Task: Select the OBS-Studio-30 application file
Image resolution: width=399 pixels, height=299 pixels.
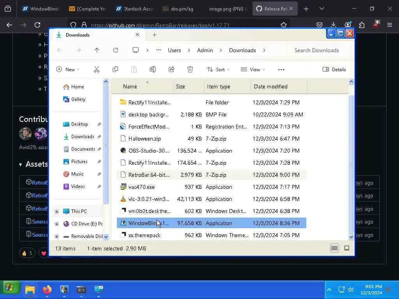Action: click(x=212, y=151)
